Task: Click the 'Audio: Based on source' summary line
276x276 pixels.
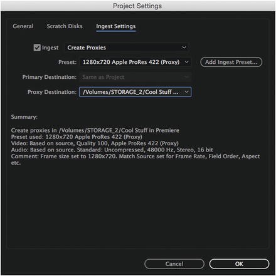Action: tap(112, 150)
